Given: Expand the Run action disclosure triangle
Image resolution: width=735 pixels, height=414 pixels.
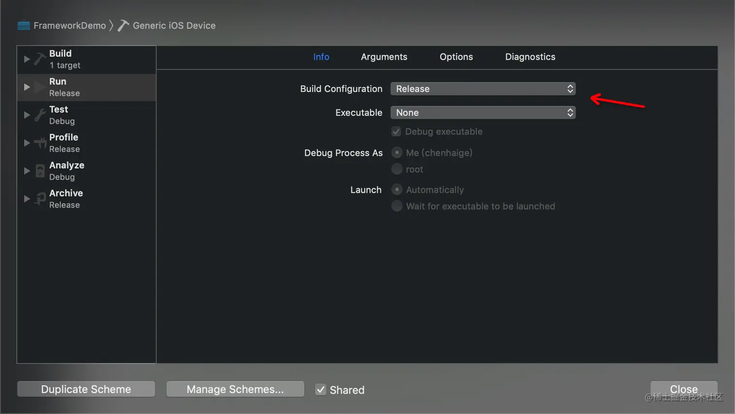Looking at the screenshot, I should [27, 87].
